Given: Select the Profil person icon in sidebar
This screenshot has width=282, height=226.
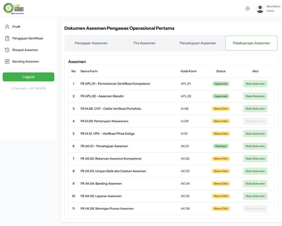Looking at the screenshot, I should (x=7, y=26).
